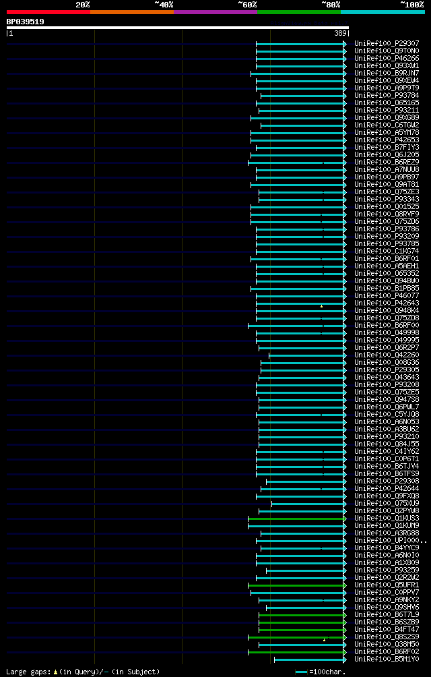The height and width of the screenshot is (677, 431).
Task: Select label UniRef100_Q9SHV6
Action: pyautogui.click(x=387, y=607)
